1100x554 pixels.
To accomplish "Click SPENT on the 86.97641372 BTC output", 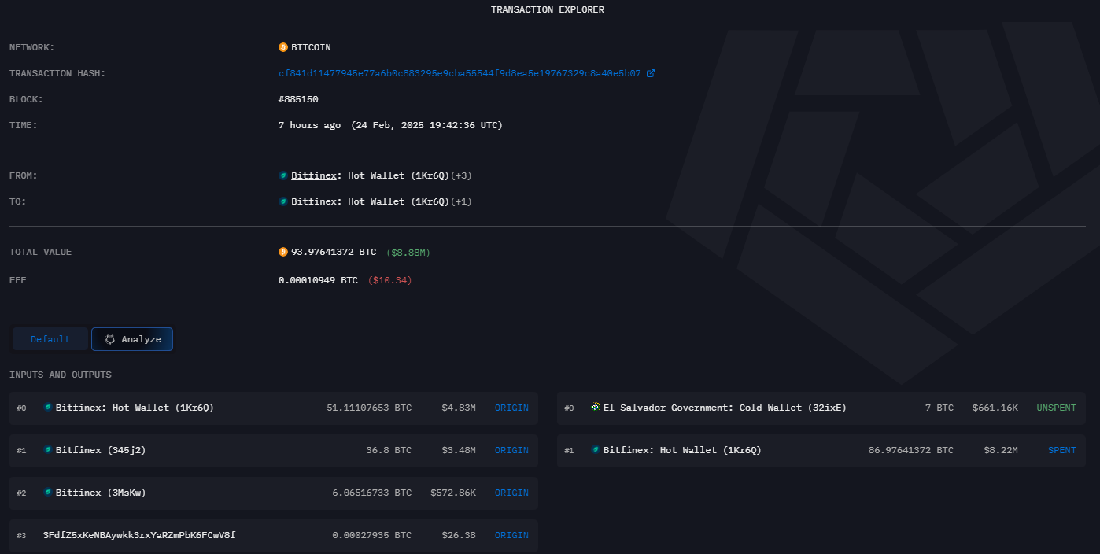I will [x=1062, y=450].
